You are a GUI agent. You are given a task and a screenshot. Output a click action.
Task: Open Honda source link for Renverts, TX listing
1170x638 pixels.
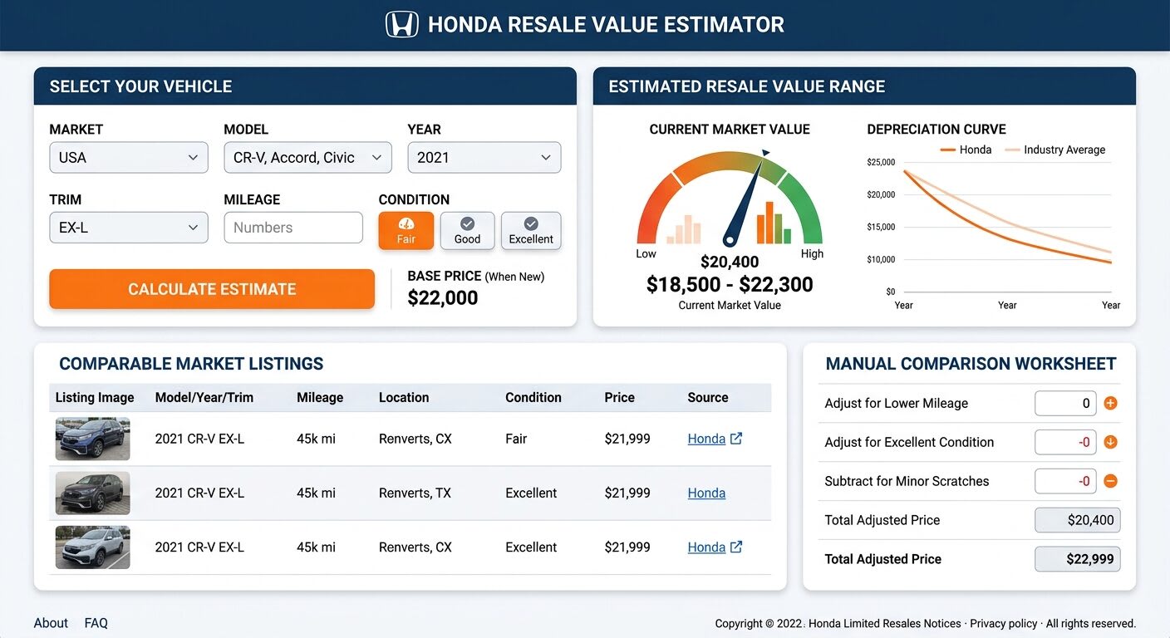coord(706,493)
